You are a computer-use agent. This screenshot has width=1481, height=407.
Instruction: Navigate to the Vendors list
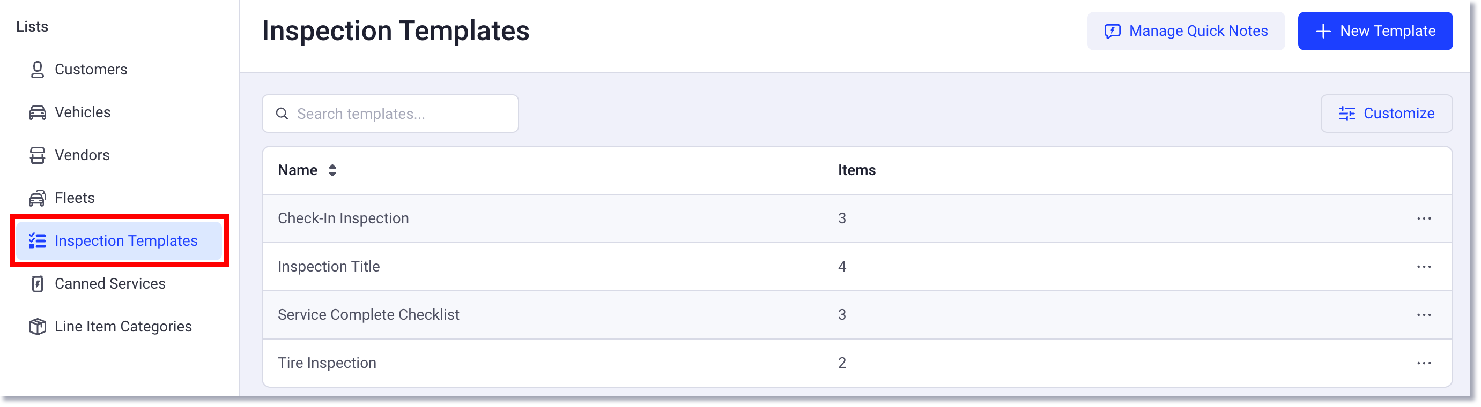click(x=82, y=154)
